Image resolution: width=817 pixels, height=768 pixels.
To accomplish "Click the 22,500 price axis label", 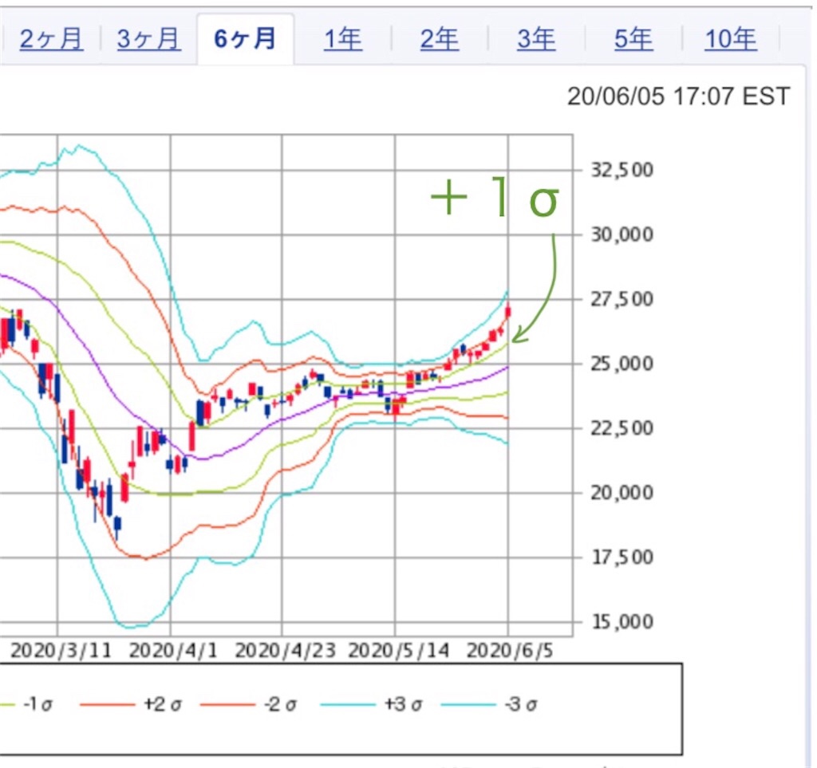I will coord(622,428).
